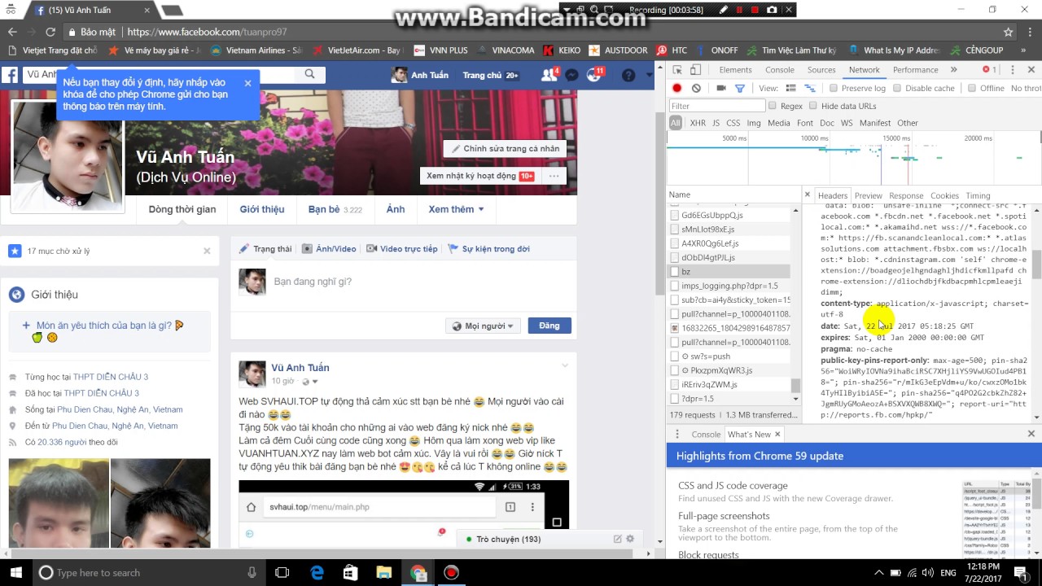
Task: Open the notifications globe icon
Action: tap(594, 75)
